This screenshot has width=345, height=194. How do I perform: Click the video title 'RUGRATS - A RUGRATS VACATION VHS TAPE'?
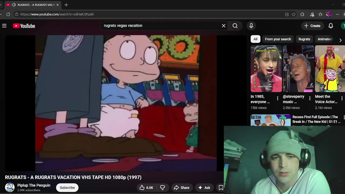[x=73, y=177]
